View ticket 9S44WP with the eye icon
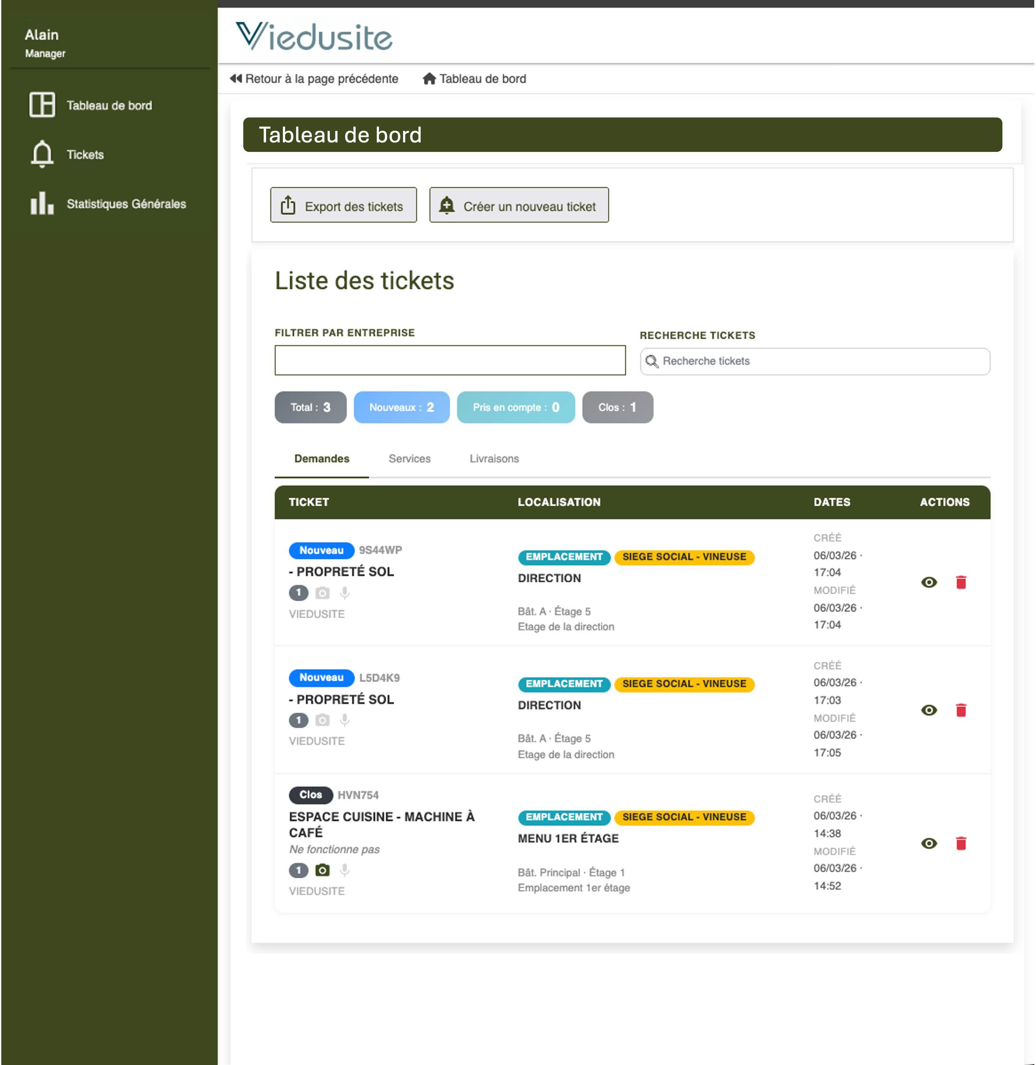Viewport: 1036px width, 1065px height. point(929,582)
